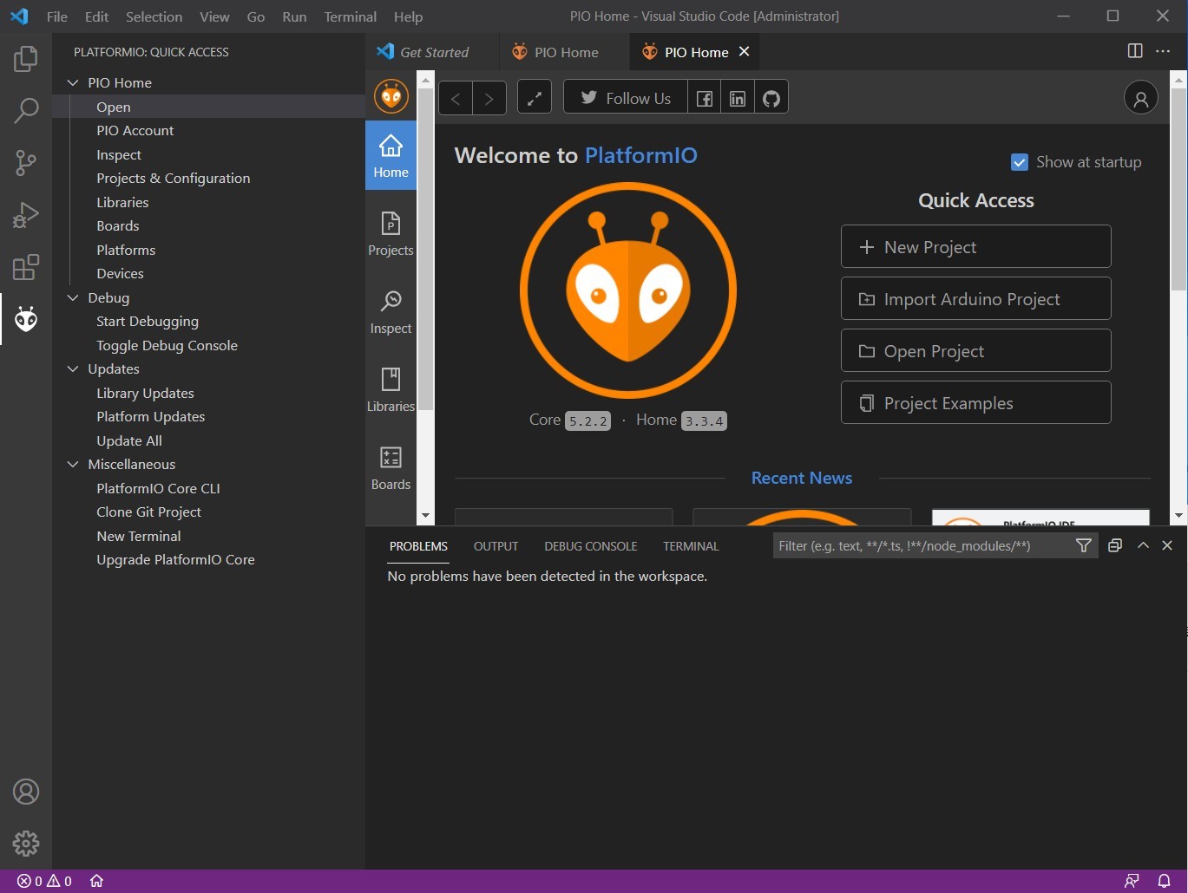Open notifications bell in status bar
1188x893 pixels.
coord(1164,881)
